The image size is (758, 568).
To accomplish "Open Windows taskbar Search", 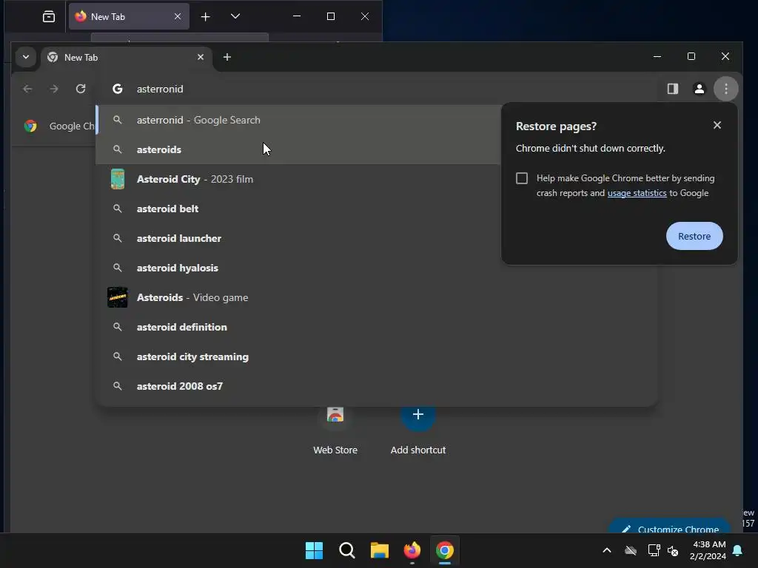I will tap(346, 550).
